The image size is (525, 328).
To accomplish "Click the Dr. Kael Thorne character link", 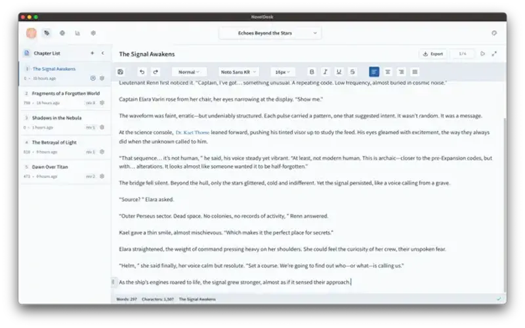I will point(192,133).
